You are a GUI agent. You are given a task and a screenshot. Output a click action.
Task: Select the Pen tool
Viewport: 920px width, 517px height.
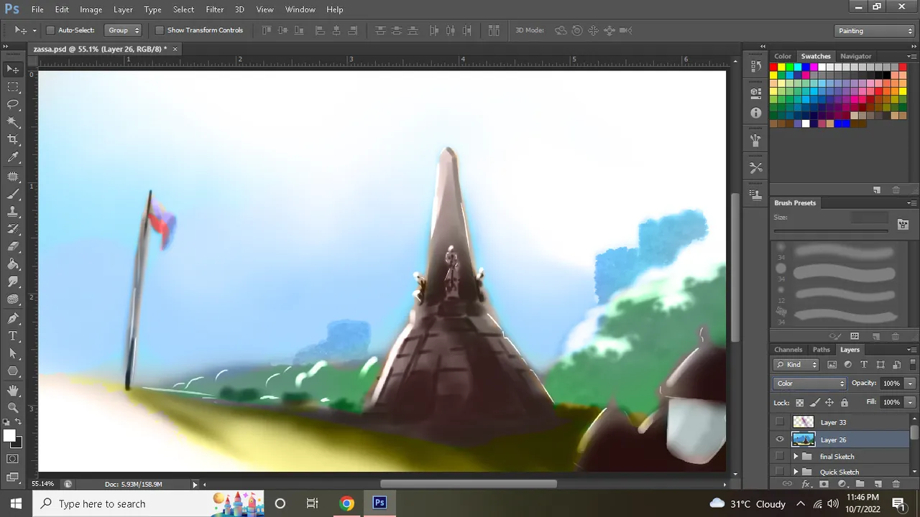13,318
